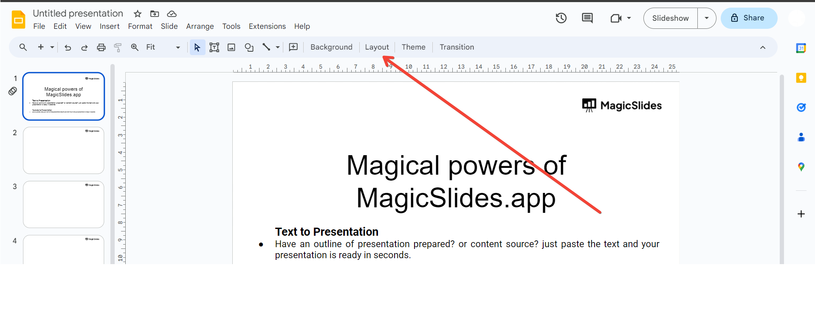Open the Tools menu

point(231,26)
